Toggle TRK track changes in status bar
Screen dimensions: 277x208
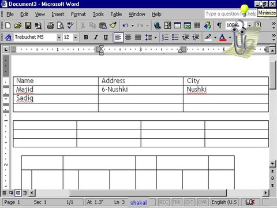(177, 202)
